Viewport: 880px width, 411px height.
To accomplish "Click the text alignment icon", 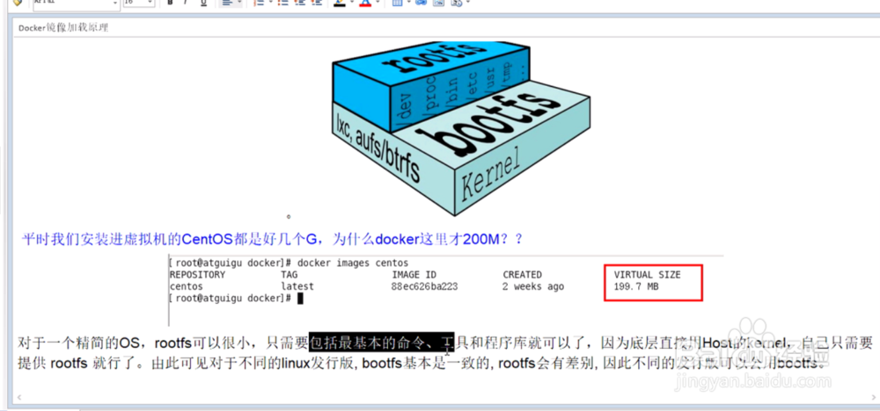I will coord(227,3).
